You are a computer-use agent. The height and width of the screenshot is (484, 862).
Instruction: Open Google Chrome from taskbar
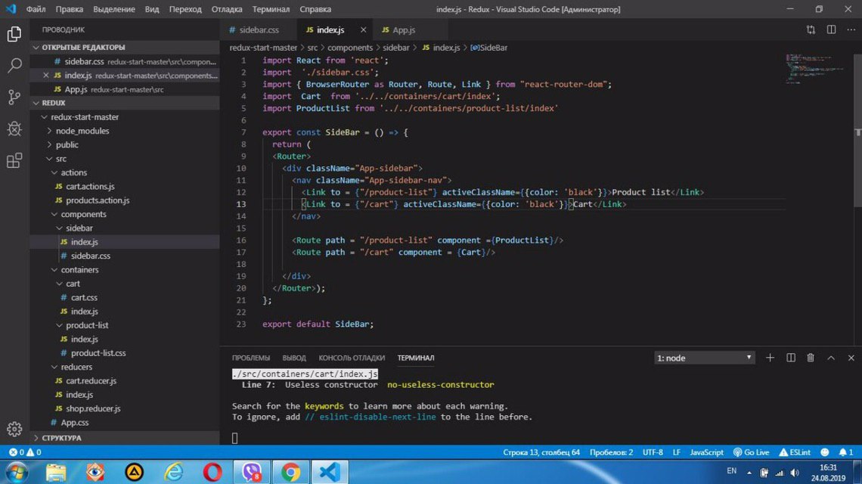[x=290, y=472]
